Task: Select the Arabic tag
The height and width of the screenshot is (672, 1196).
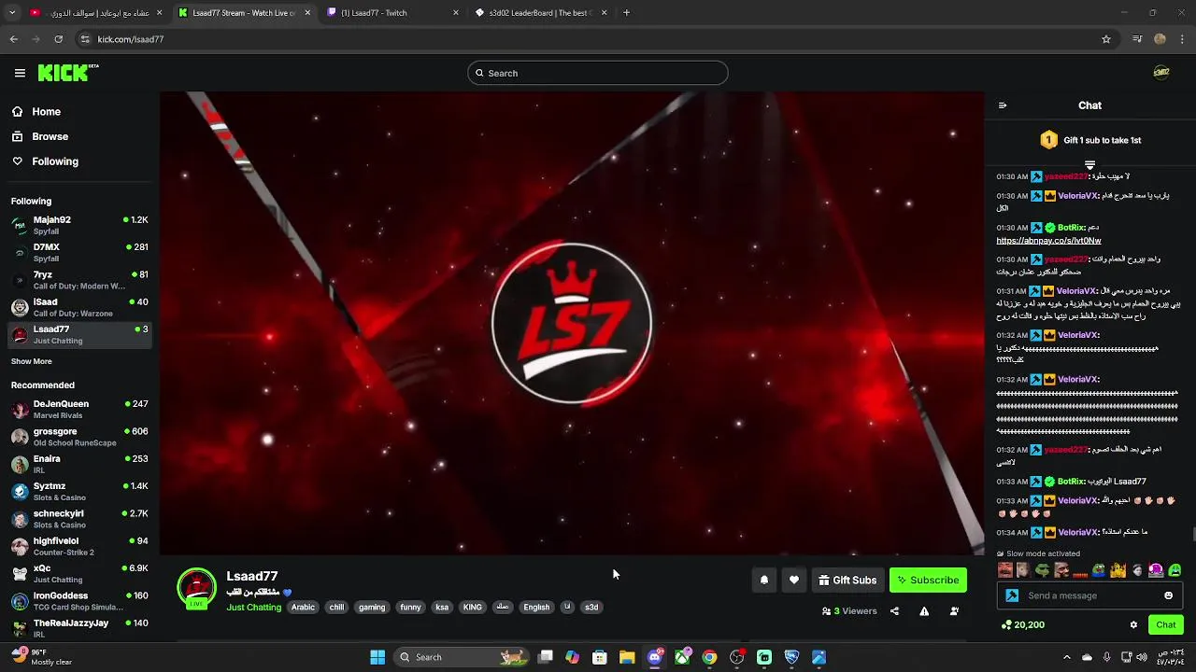Action: click(303, 608)
